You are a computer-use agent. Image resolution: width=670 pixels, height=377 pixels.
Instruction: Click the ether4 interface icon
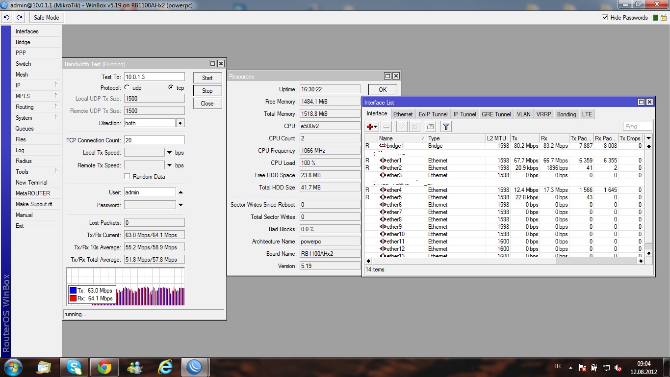click(383, 190)
